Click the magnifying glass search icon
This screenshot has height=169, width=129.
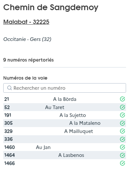click(x=9, y=88)
